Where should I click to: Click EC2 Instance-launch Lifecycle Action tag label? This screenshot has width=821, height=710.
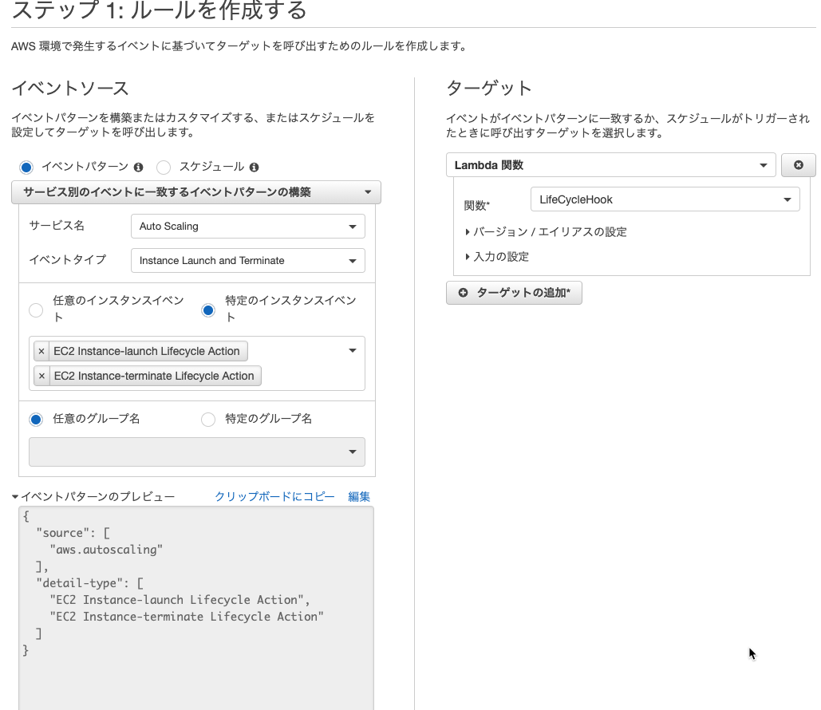pos(147,351)
